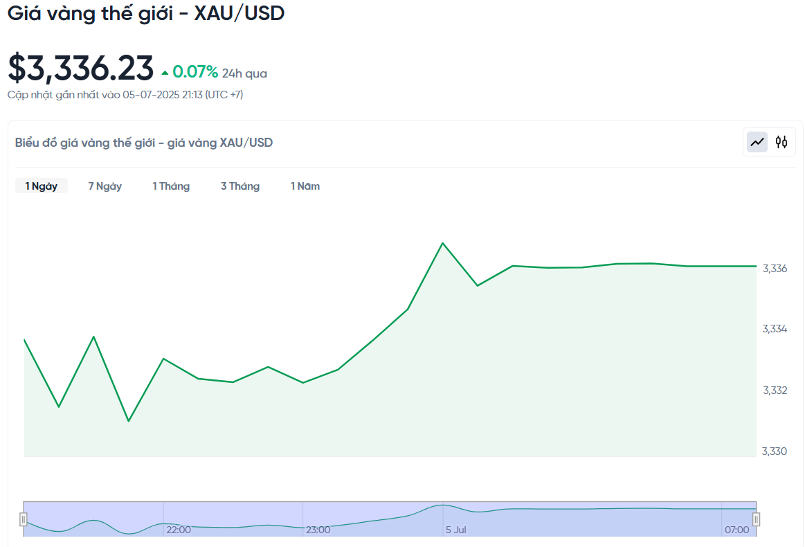Grab the left range navigator handle
Viewport: 805px width, 547px height.
23,519
